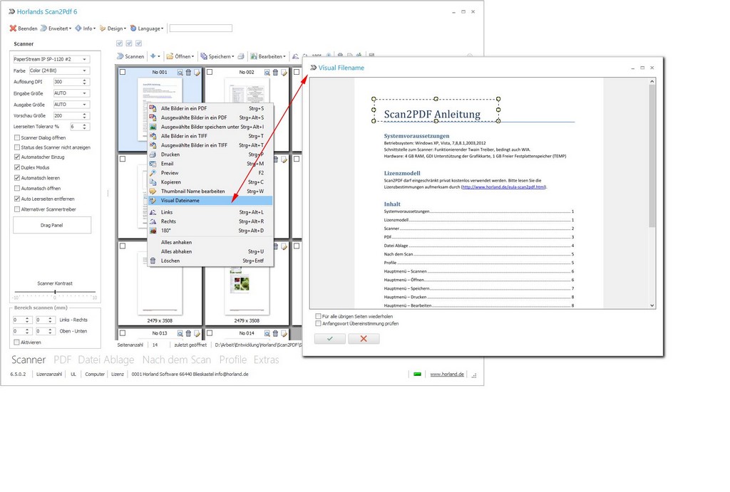Click trash icon on thumbnail No 001
Image resolution: width=730 pixels, height=492 pixels.
point(188,72)
